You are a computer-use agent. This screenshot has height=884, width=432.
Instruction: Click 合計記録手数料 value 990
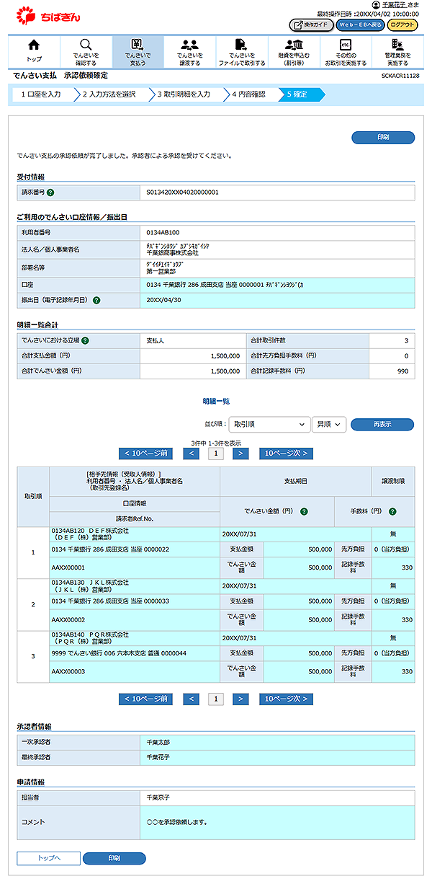point(402,371)
